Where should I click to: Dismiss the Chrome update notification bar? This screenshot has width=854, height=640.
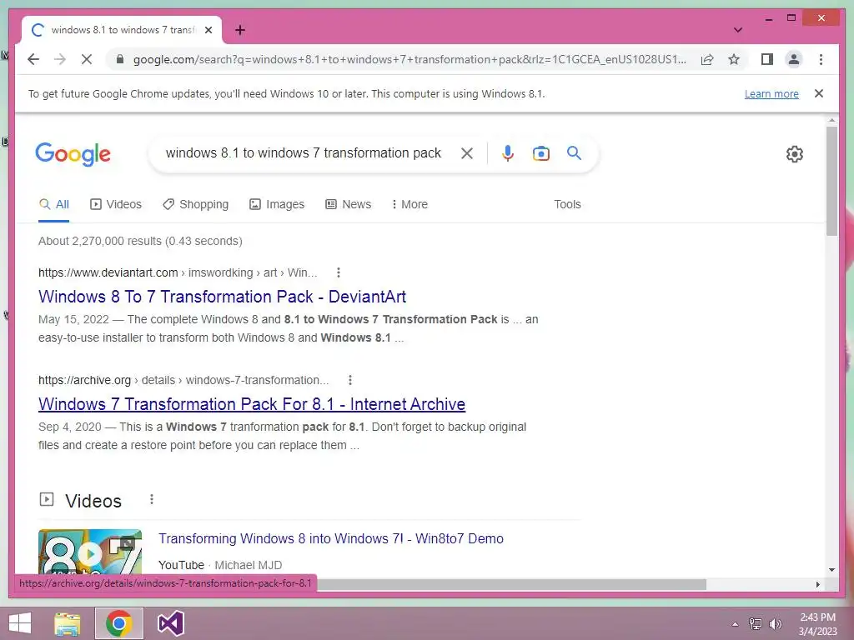point(819,93)
